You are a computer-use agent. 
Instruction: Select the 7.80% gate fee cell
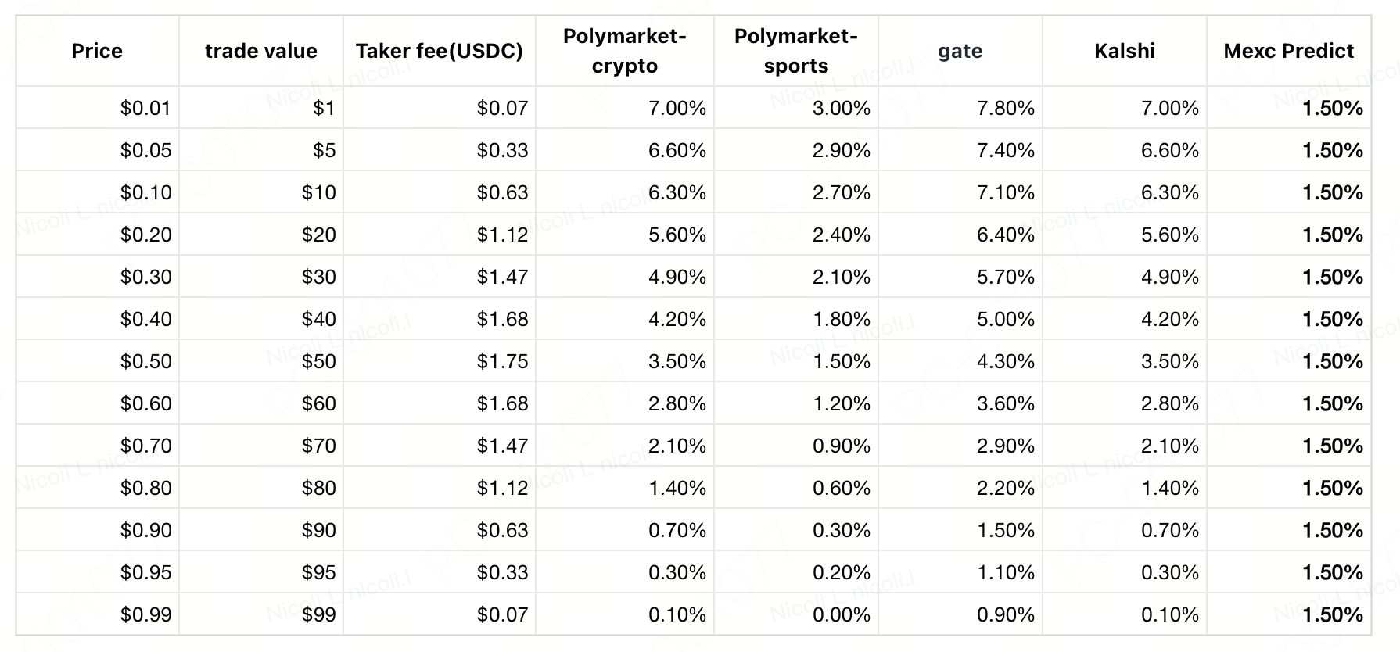tap(960, 108)
